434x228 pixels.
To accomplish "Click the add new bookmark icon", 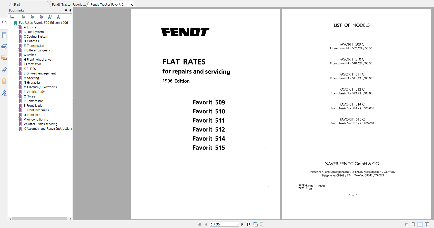I will pos(32,17).
